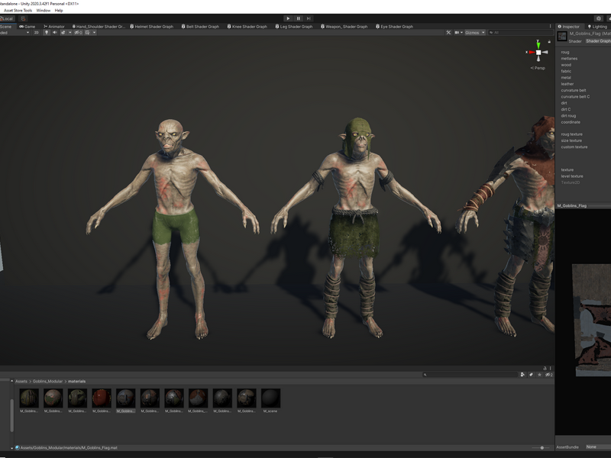Open the AssetBundle None dropdown
The width and height of the screenshot is (611, 458).
pos(598,447)
